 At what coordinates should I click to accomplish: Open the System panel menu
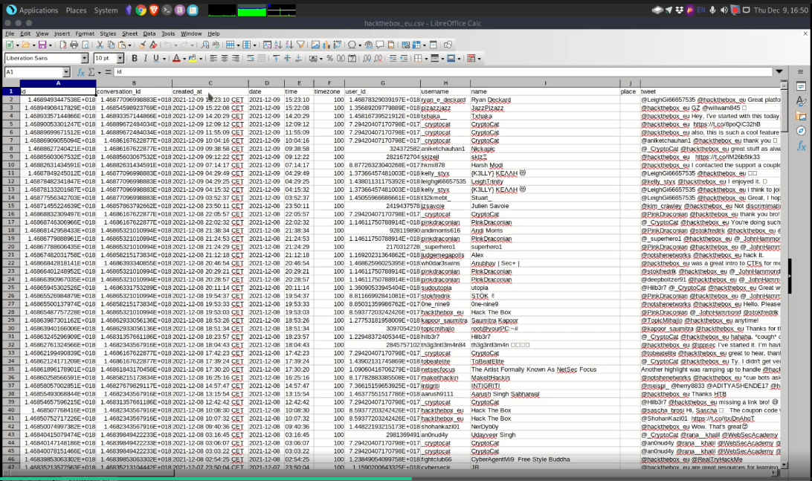[106, 10]
